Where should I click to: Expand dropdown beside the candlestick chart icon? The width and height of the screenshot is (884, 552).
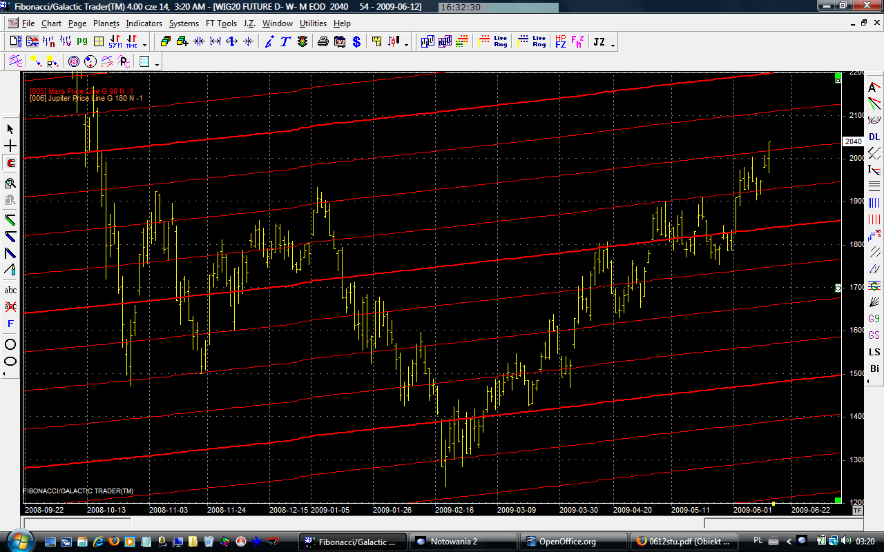406,44
